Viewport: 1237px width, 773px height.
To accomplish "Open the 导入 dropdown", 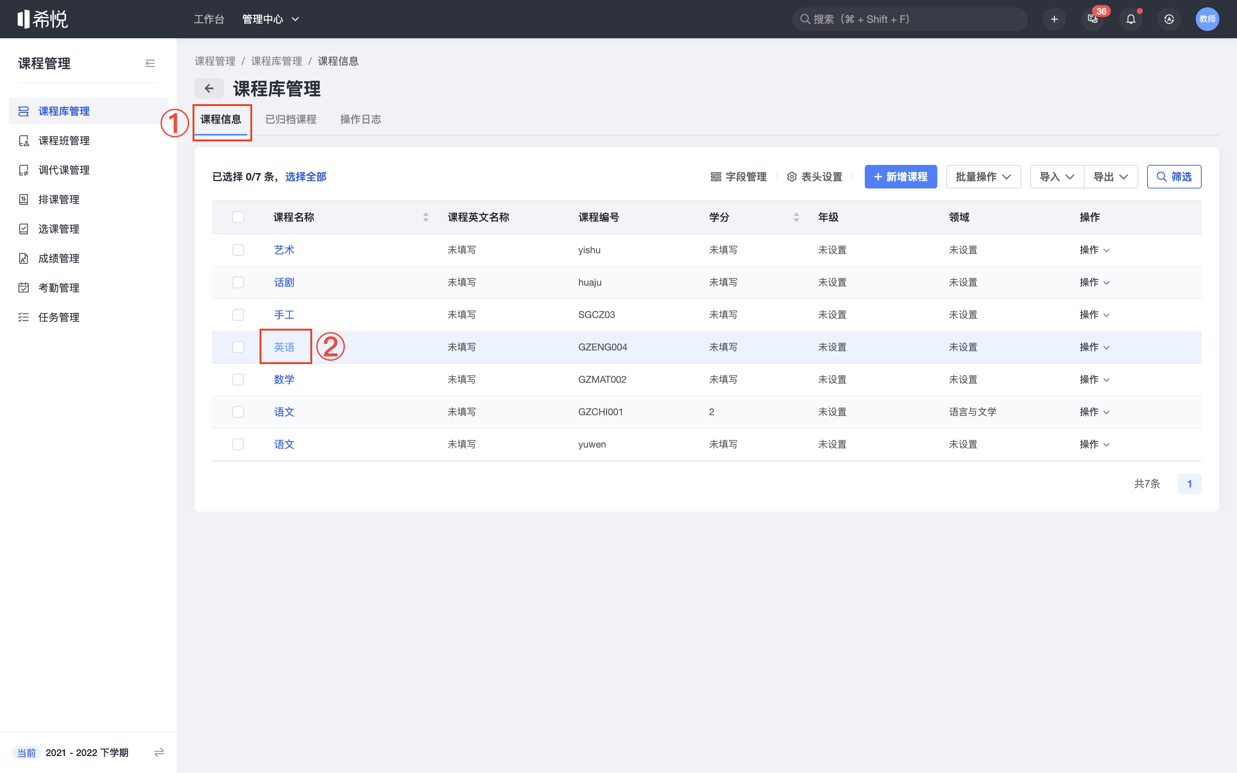I will (1057, 177).
